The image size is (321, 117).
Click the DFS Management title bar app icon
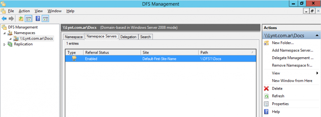[3, 4]
